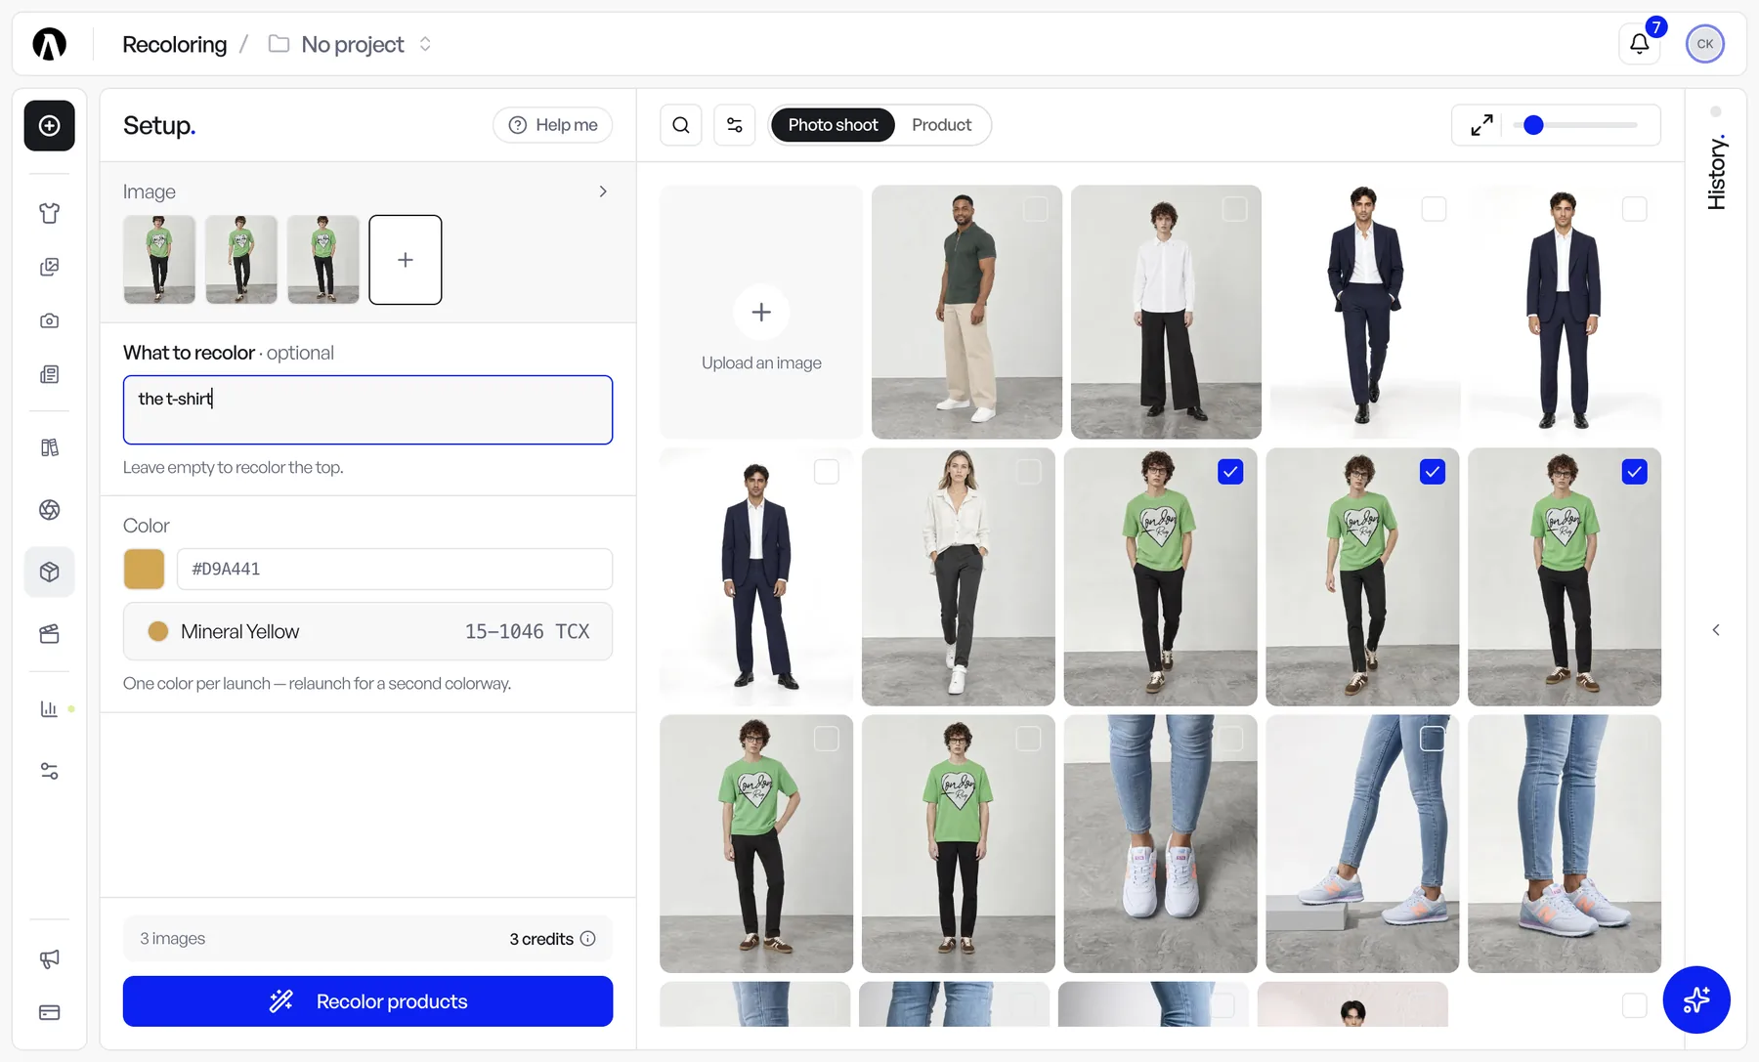This screenshot has height=1062, width=1759.
Task: Open the camera icon in sidebar
Action: click(50, 320)
